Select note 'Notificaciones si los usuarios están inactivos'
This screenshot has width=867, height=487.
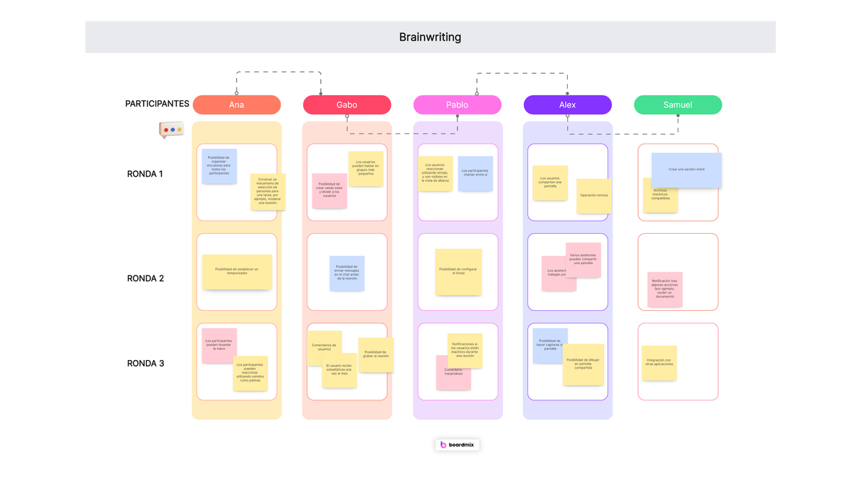pyautogui.click(x=465, y=351)
